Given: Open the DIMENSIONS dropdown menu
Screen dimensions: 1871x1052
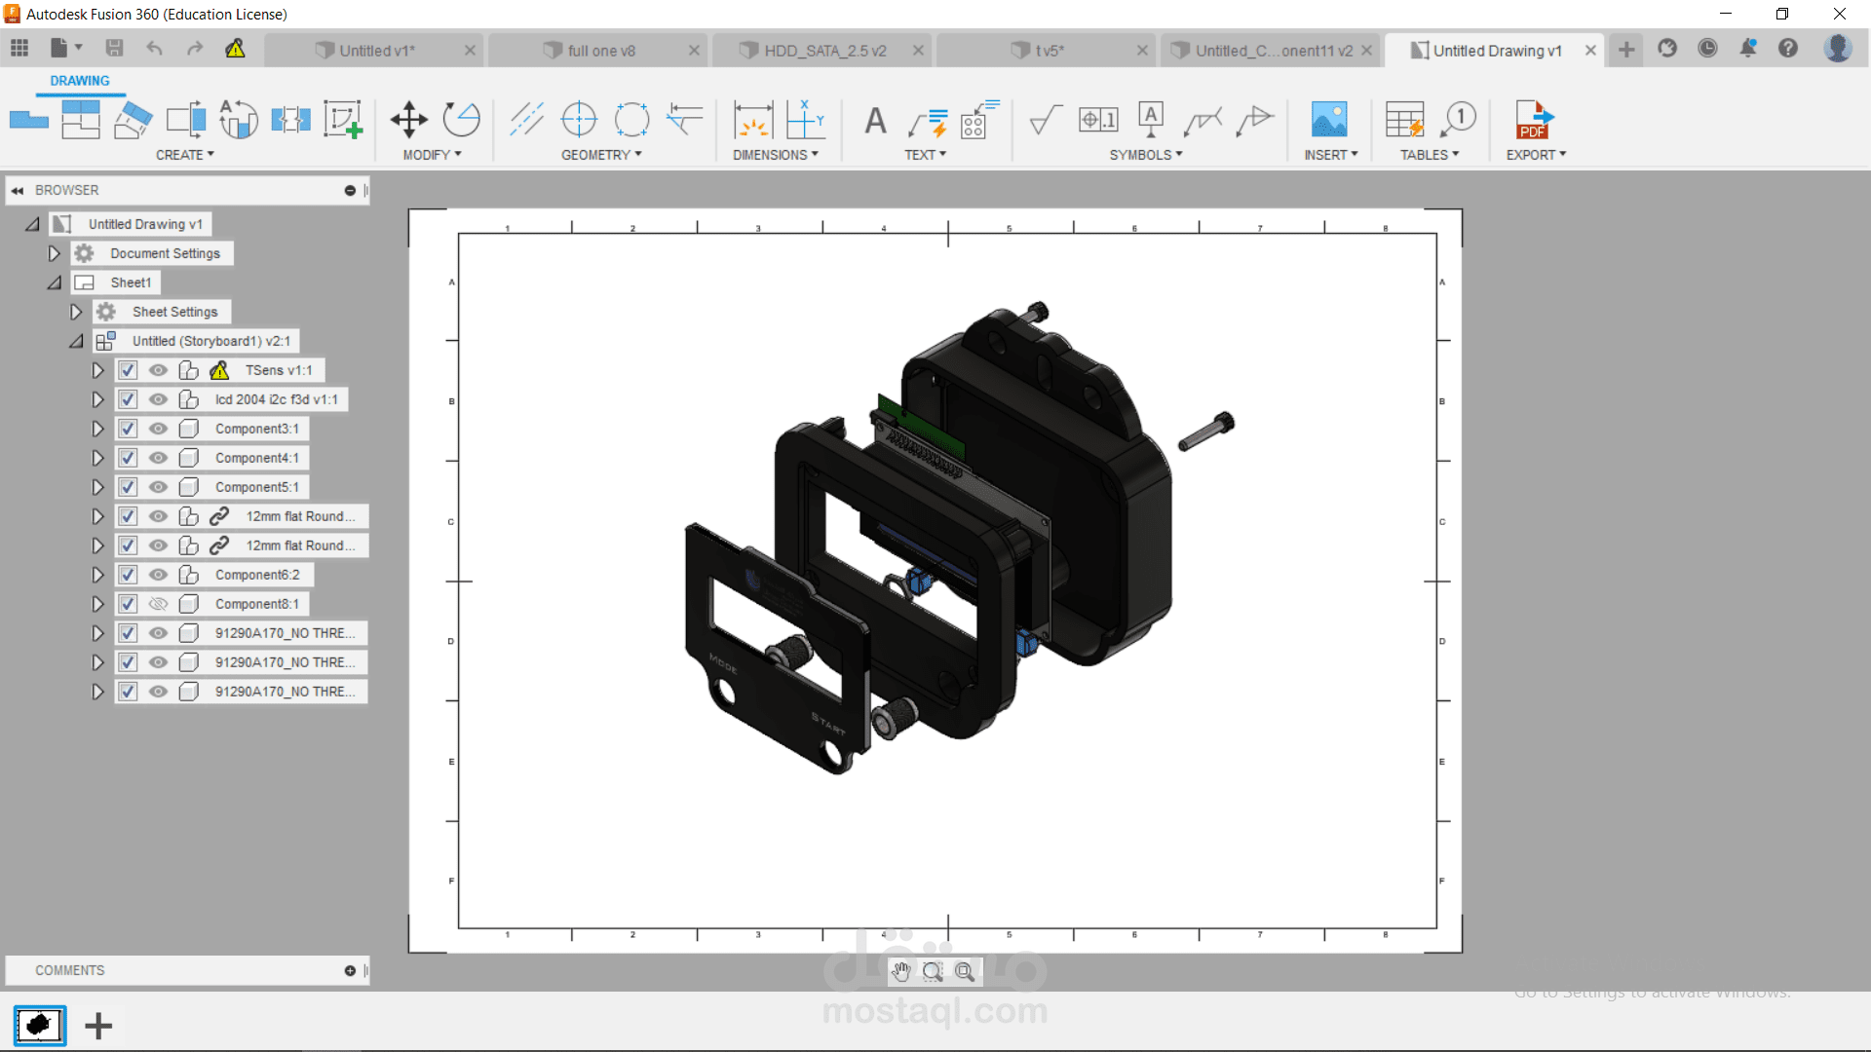Looking at the screenshot, I should tap(776, 155).
